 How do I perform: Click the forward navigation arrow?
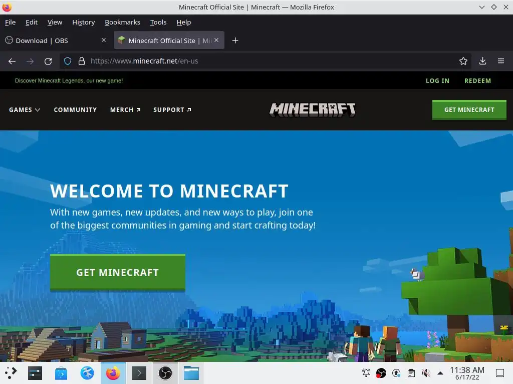tap(30, 61)
